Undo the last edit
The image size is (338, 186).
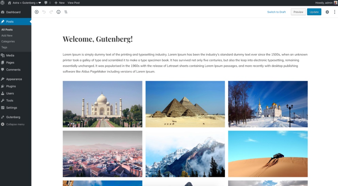44,12
